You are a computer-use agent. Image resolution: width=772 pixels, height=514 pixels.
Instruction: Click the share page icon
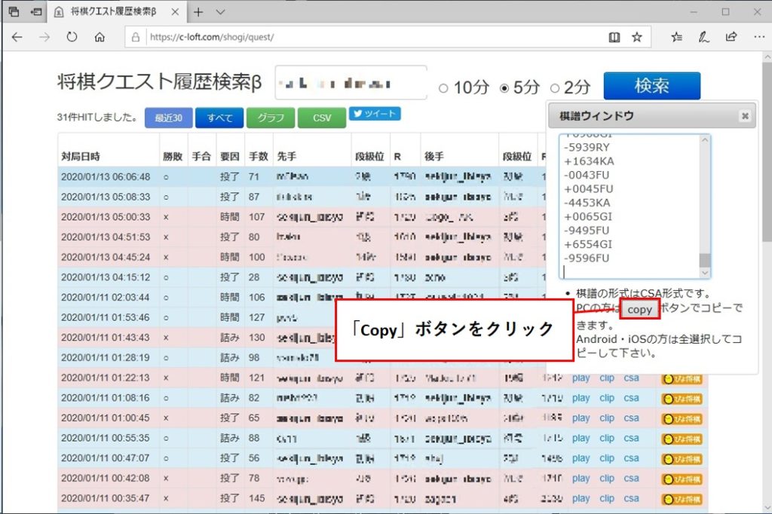pyautogui.click(x=731, y=37)
